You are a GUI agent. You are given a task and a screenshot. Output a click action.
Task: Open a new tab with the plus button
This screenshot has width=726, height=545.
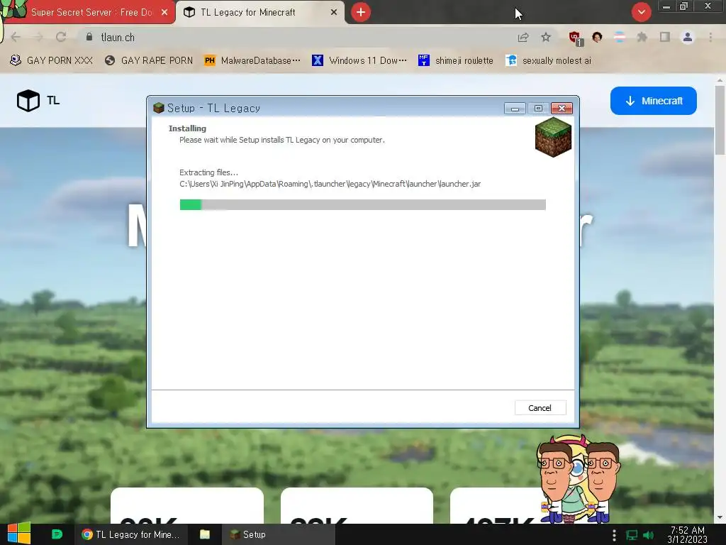(x=361, y=12)
